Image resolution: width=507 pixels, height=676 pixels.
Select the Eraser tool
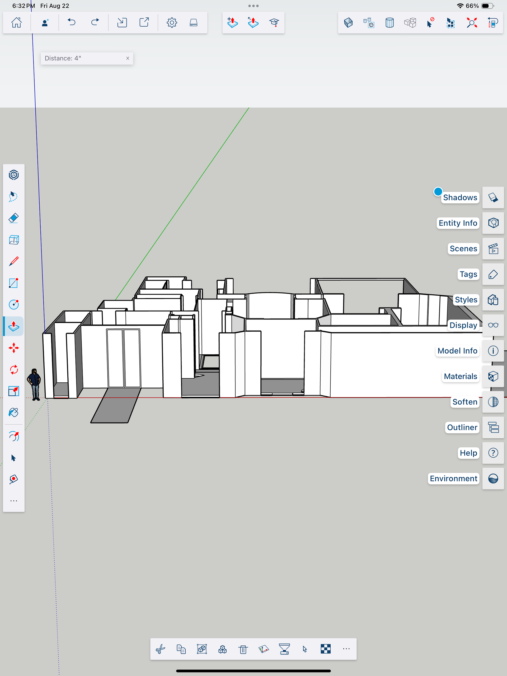(14, 218)
